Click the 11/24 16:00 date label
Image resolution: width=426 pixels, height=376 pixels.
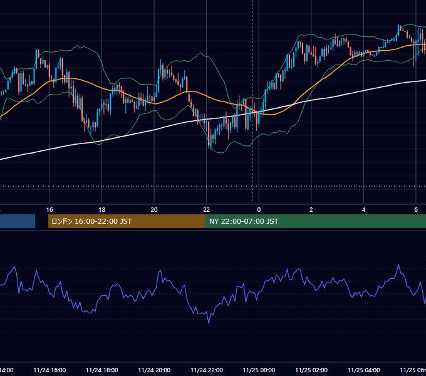click(49, 370)
